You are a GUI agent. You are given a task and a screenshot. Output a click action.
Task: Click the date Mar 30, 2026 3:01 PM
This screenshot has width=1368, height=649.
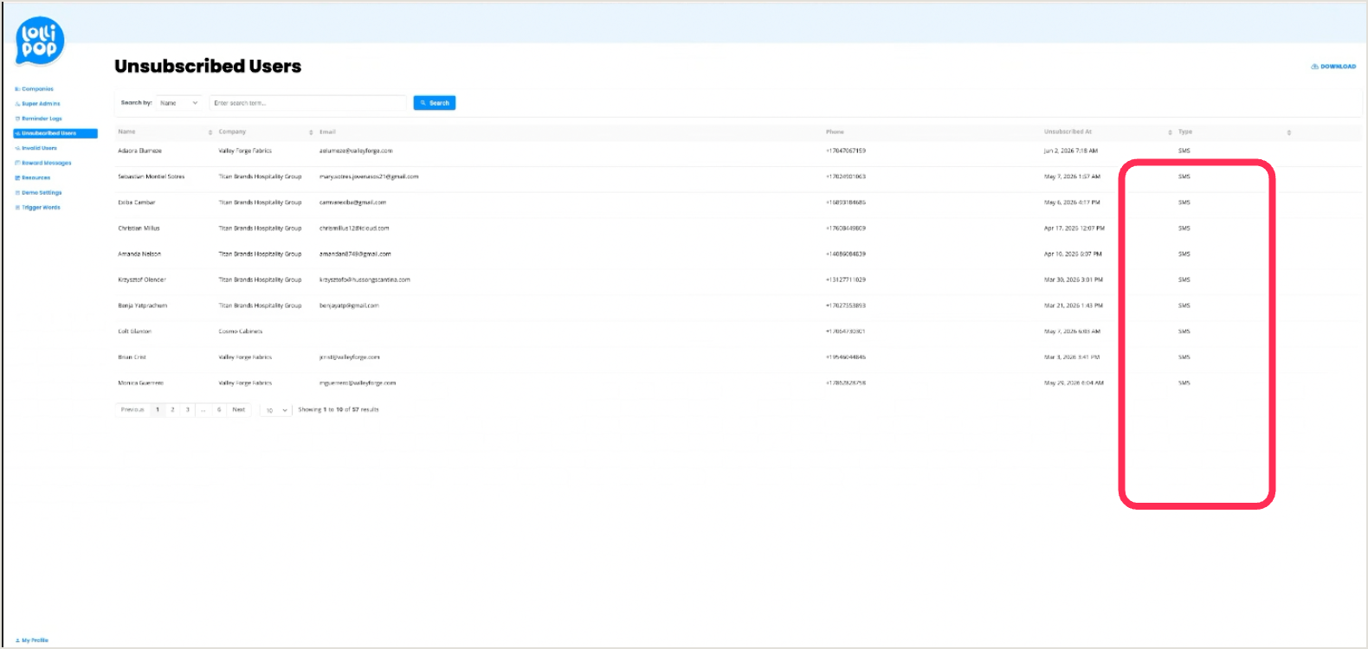tap(1074, 280)
